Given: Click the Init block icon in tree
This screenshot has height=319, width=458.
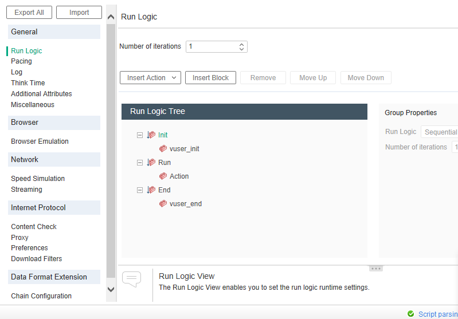Looking at the screenshot, I should [151, 135].
